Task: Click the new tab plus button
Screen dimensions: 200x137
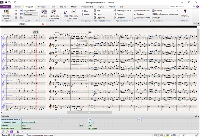Action: [195, 24]
